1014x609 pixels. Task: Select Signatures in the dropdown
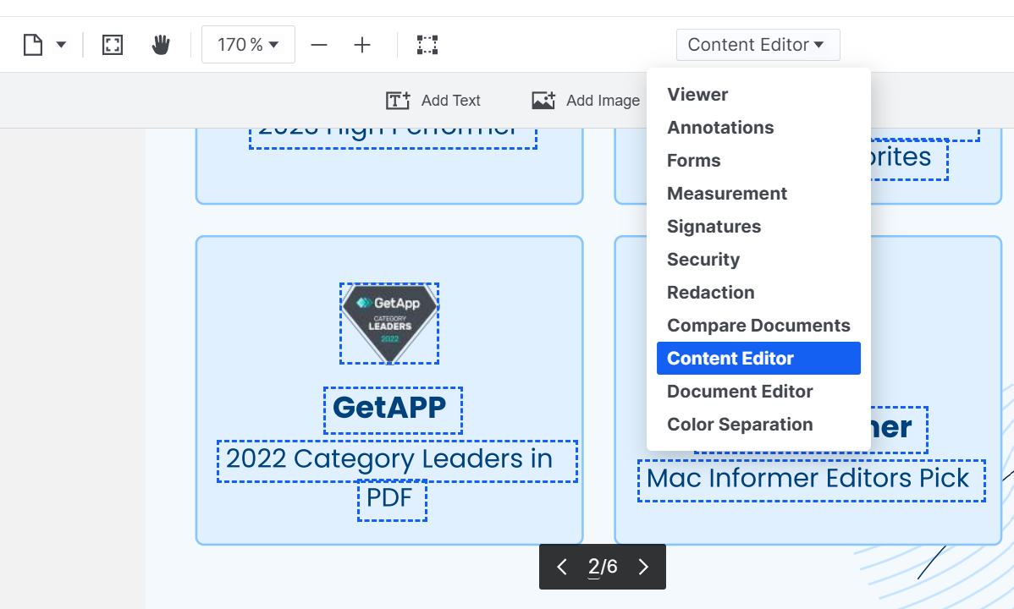pos(758,227)
